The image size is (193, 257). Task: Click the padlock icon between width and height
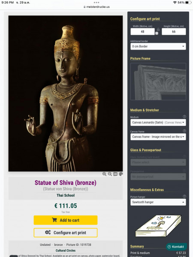[x=158, y=29]
